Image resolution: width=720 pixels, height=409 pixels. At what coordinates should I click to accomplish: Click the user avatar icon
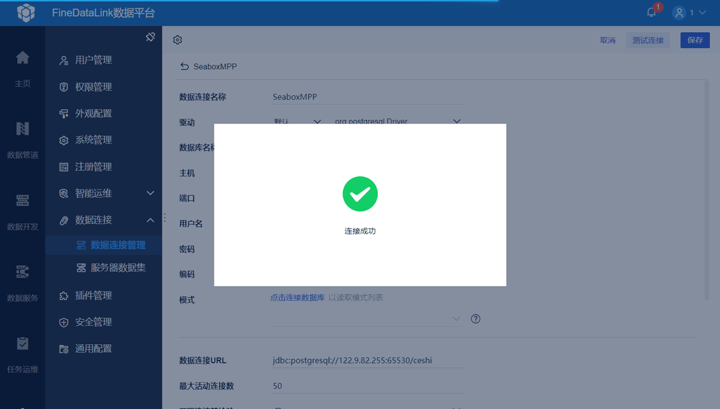679,13
